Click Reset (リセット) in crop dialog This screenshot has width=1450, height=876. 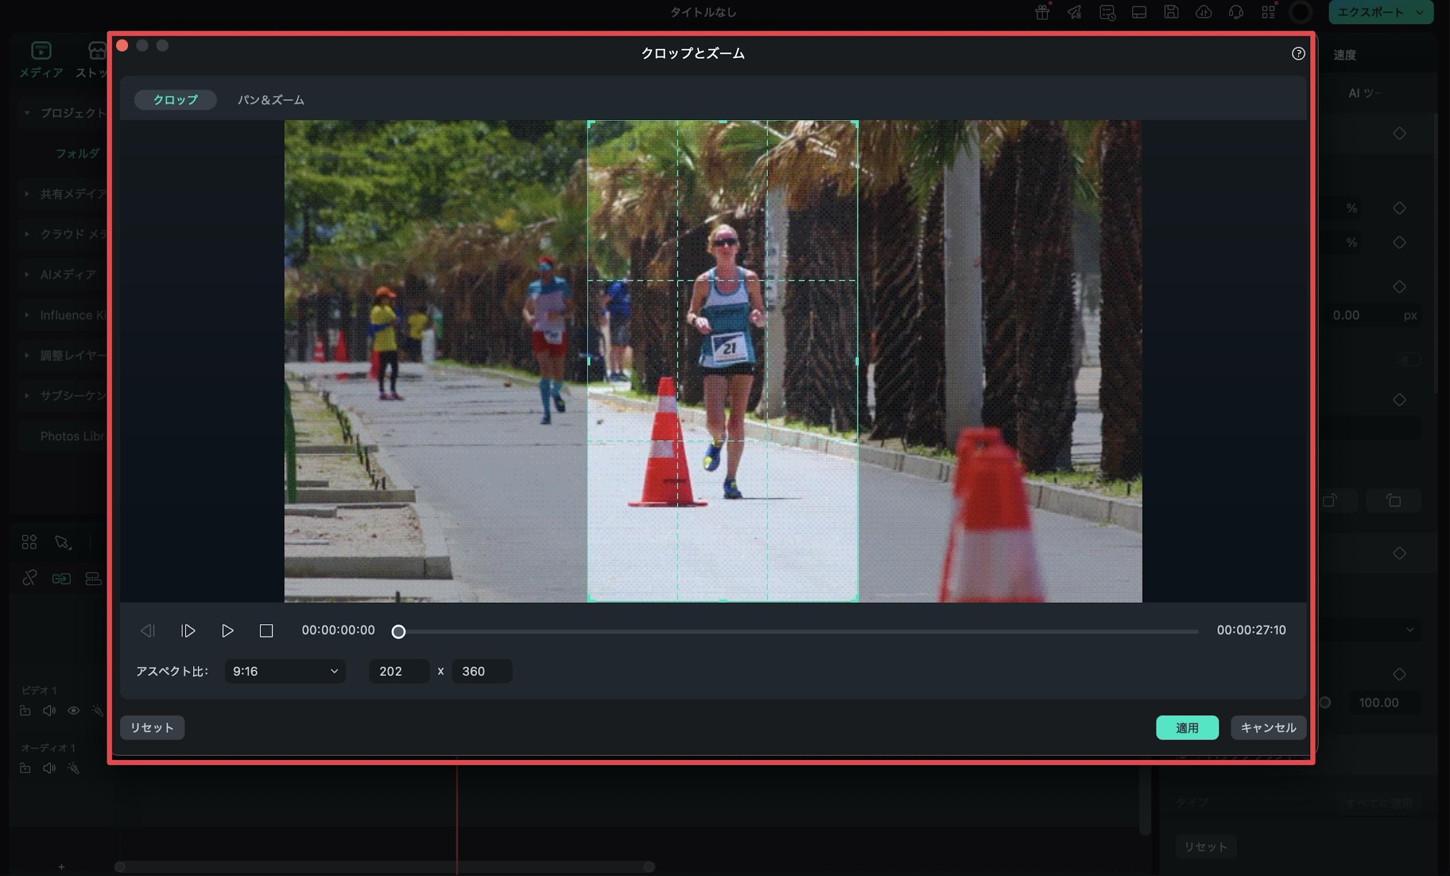152,727
